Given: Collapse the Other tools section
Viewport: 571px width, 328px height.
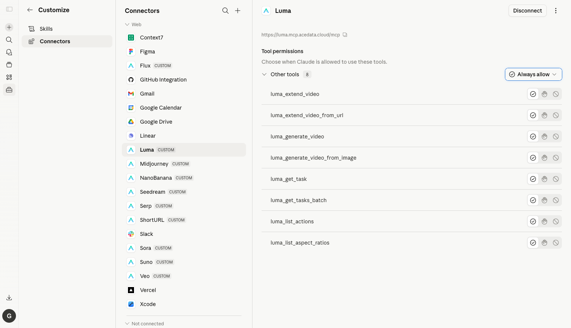Looking at the screenshot, I should (x=264, y=74).
